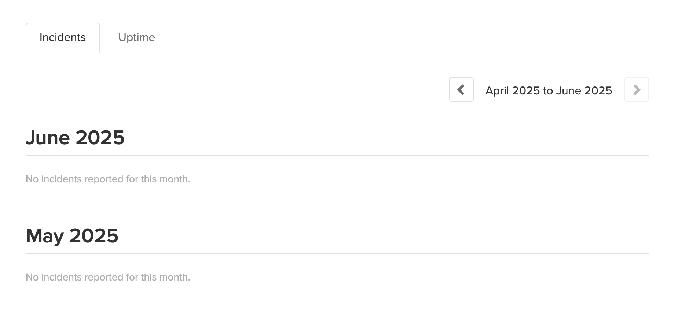Click the text below the June heading
Viewport: 682px width, 312px height.
coord(108,179)
